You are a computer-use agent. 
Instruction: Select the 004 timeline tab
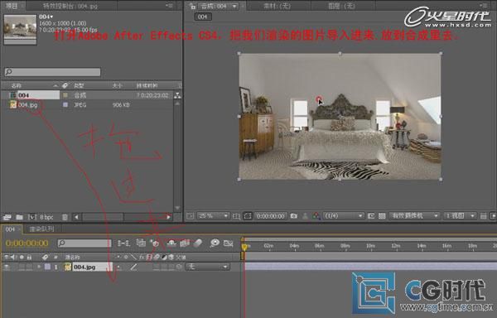(10, 229)
